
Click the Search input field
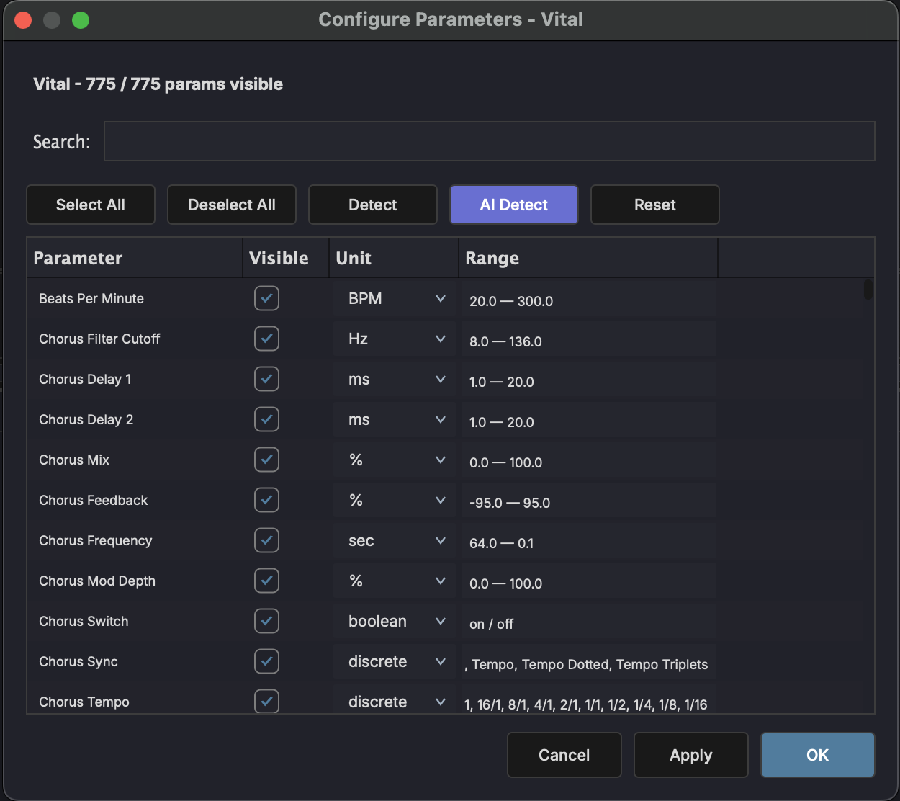point(490,141)
